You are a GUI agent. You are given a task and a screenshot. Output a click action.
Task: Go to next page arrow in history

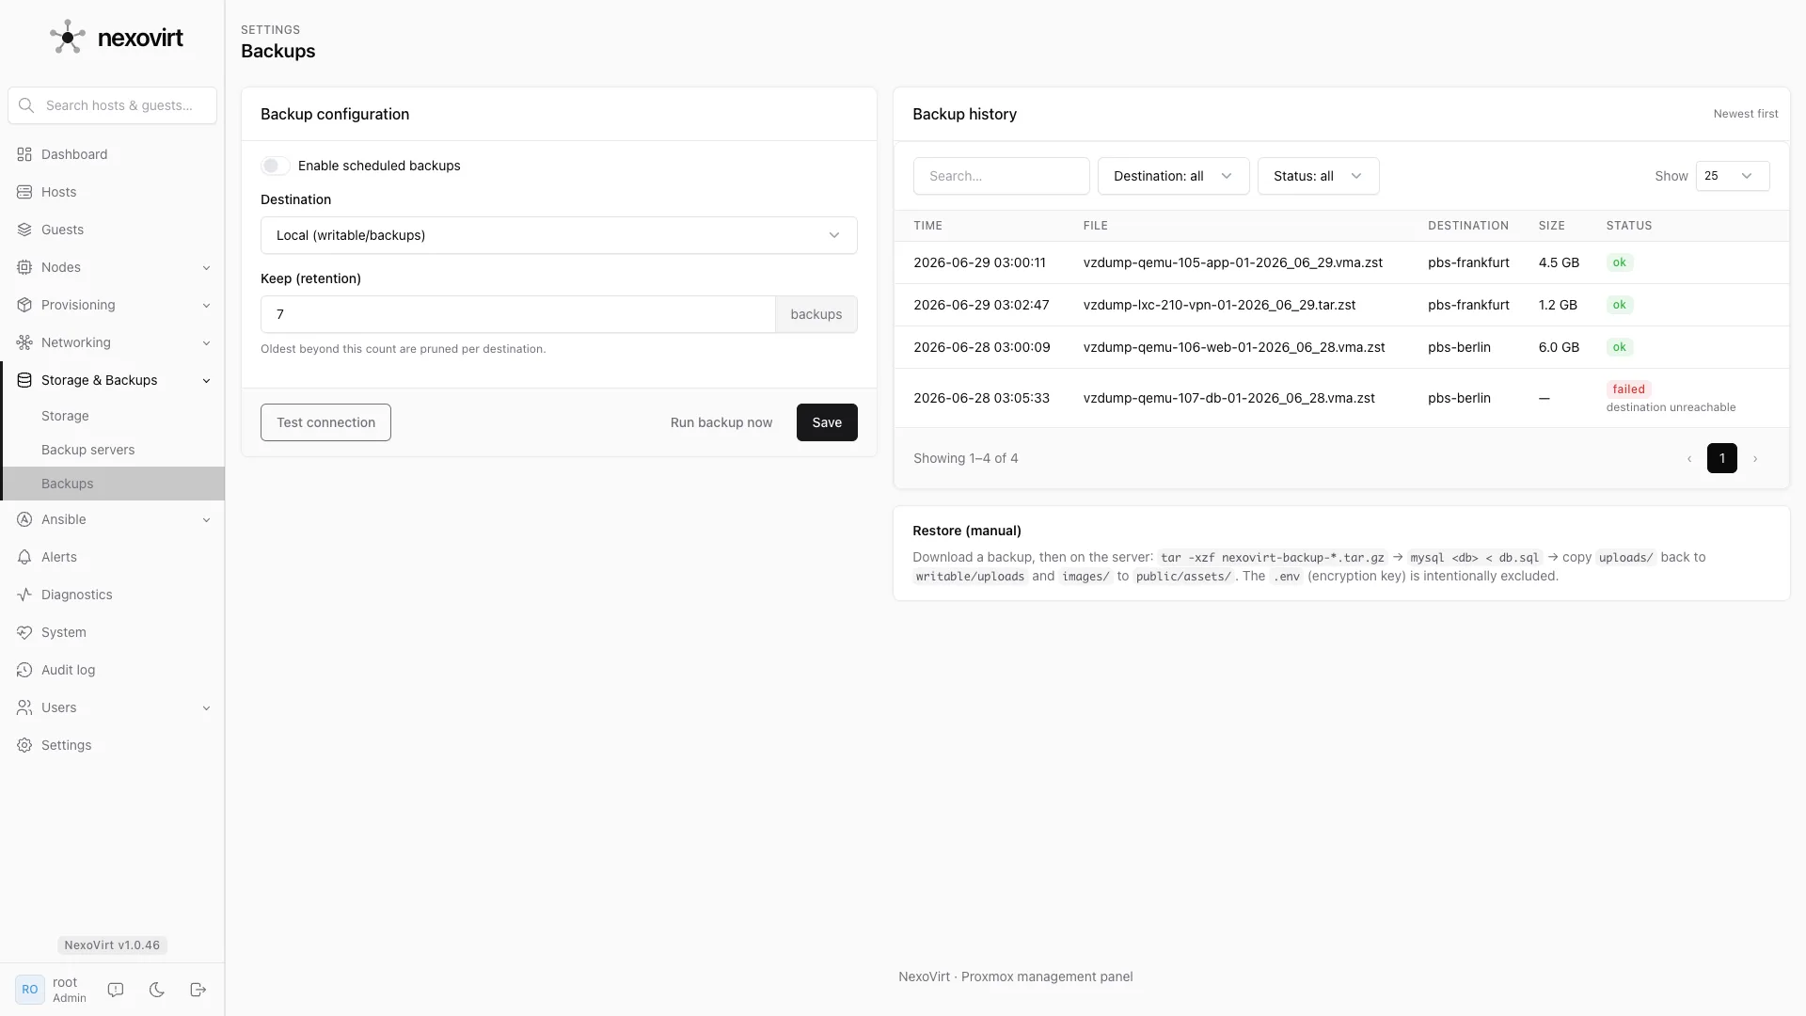[x=1755, y=458]
